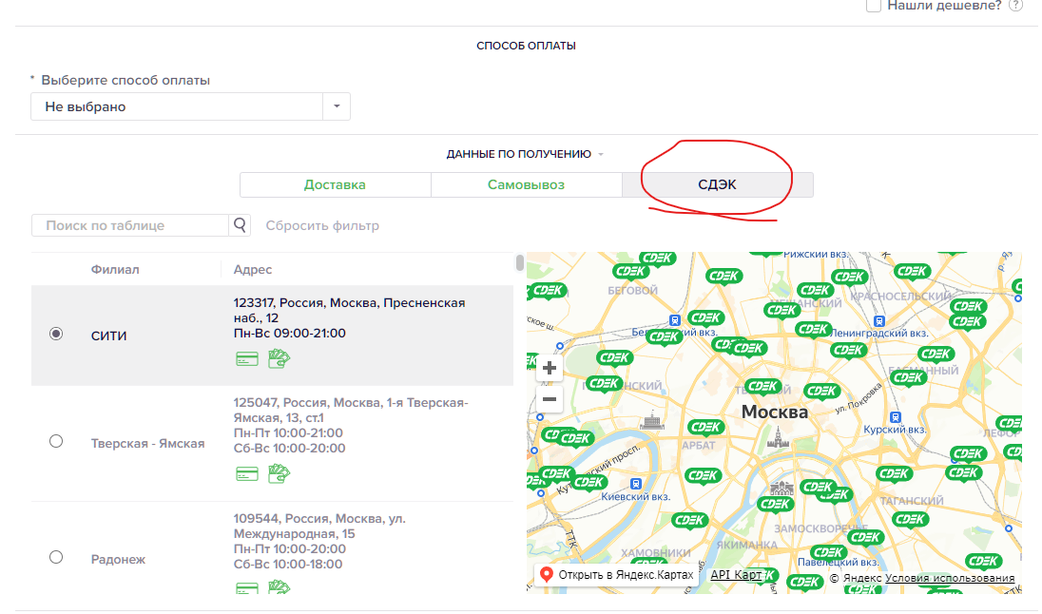
Task: Click the "Пн-Пт 10:00-20:00" hours text
Action: point(290,548)
